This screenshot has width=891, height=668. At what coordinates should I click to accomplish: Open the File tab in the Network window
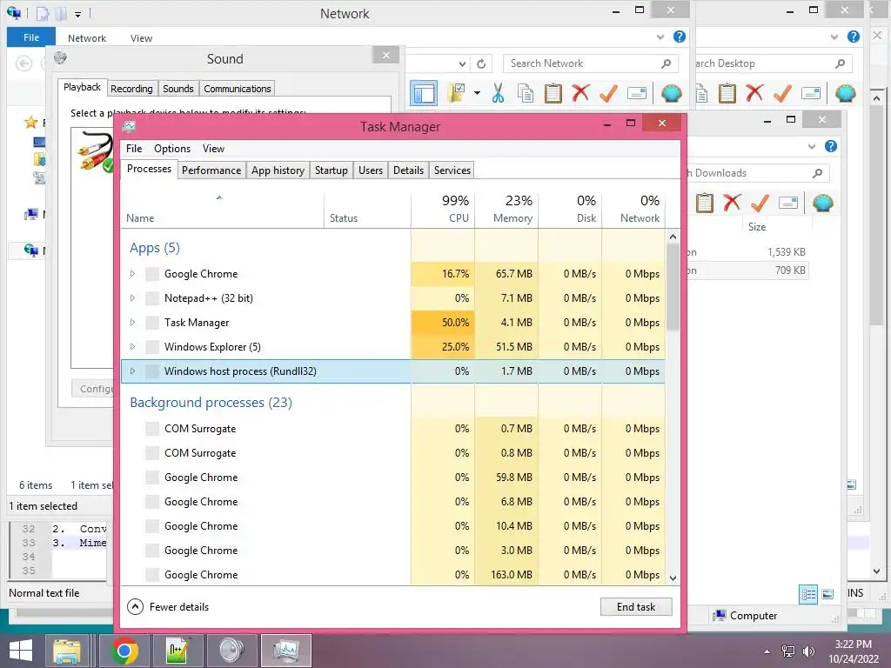pos(31,37)
